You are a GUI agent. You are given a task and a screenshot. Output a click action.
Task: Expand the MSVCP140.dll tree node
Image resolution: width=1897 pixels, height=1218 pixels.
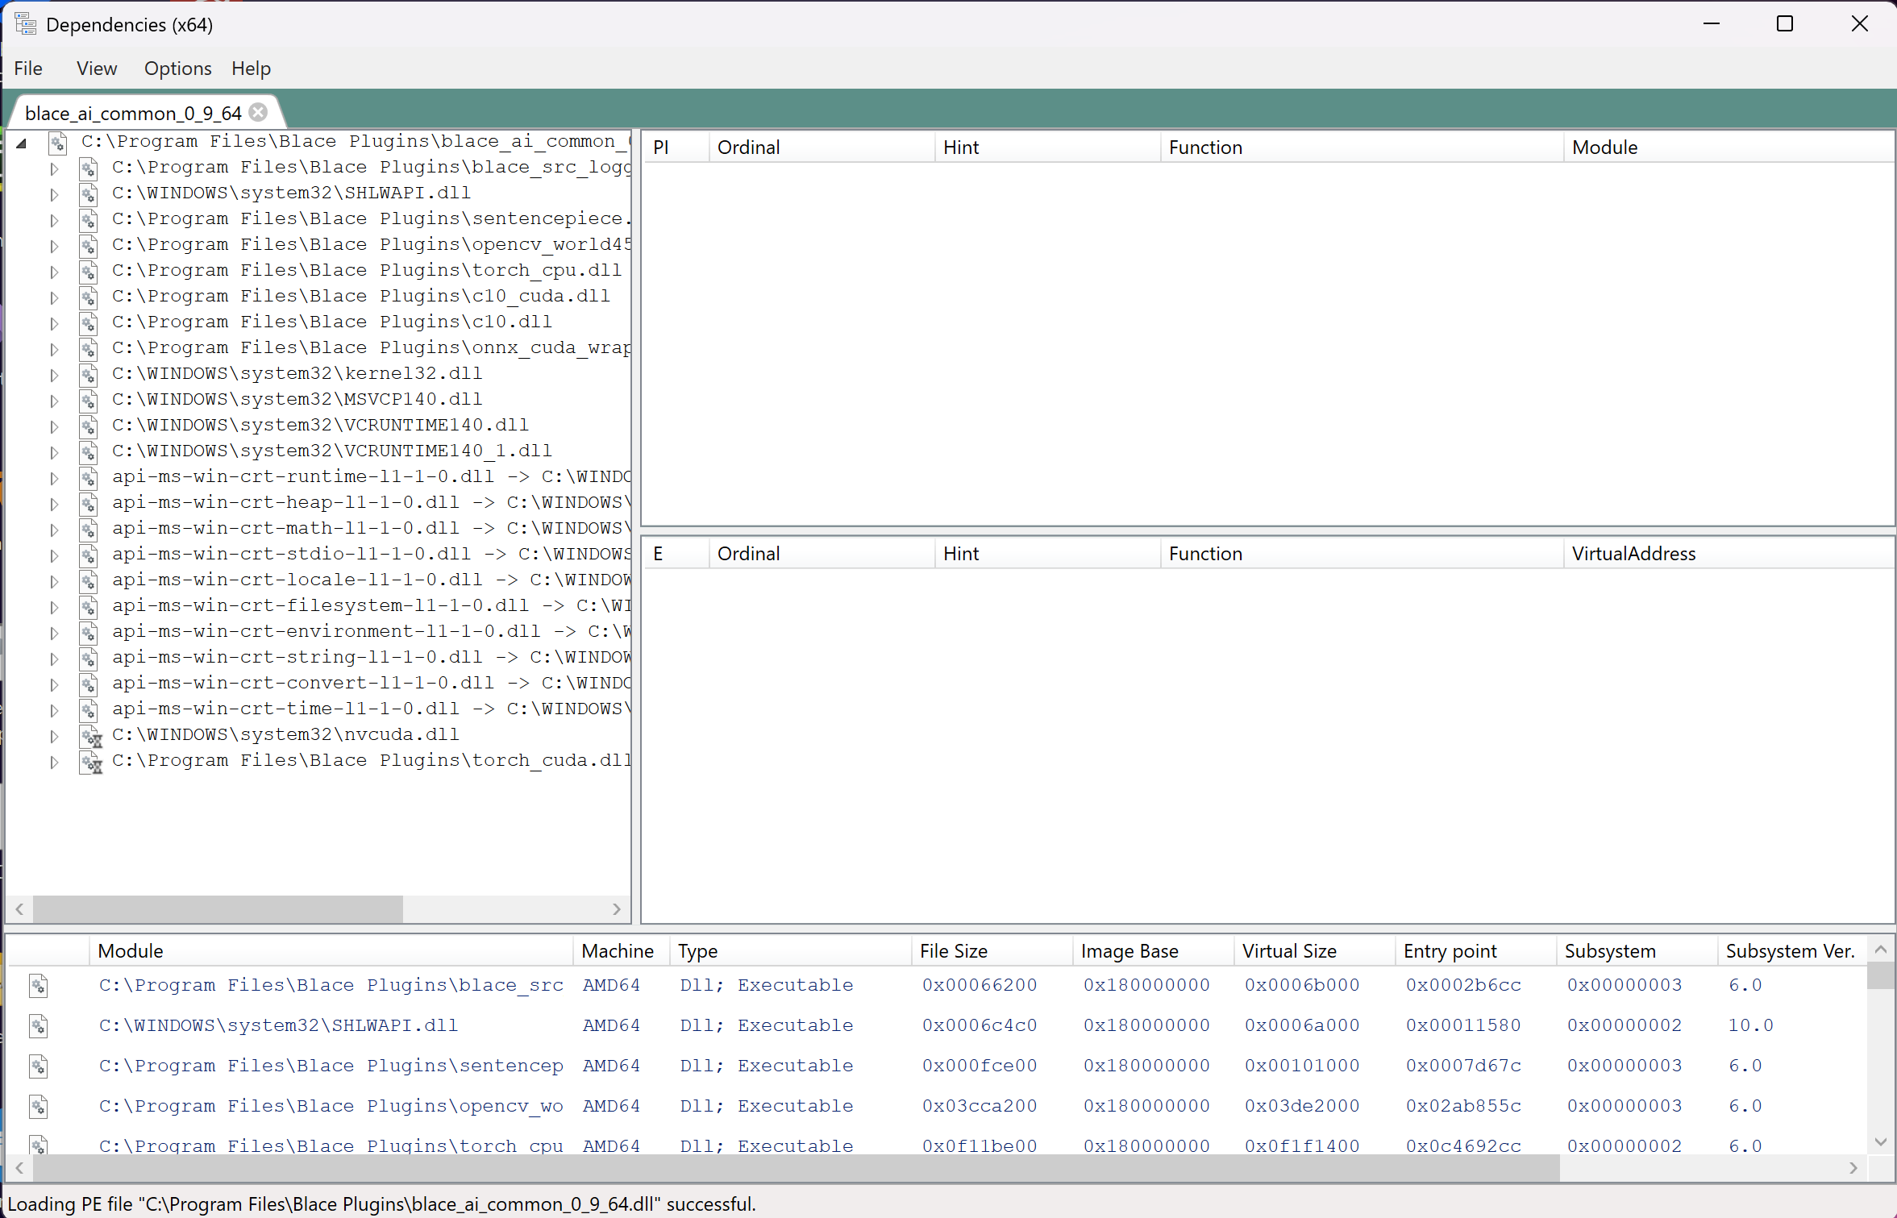coord(54,401)
